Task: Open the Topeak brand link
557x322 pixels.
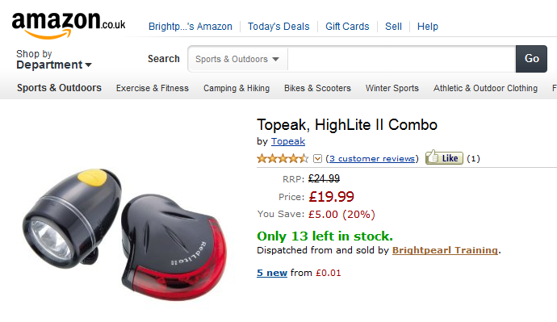Action: (x=288, y=141)
